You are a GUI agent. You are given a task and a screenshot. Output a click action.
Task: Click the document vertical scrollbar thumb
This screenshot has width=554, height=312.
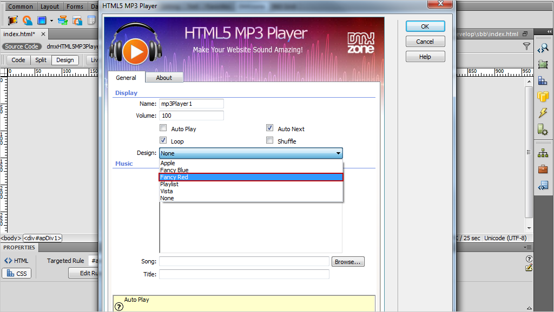tap(529, 152)
